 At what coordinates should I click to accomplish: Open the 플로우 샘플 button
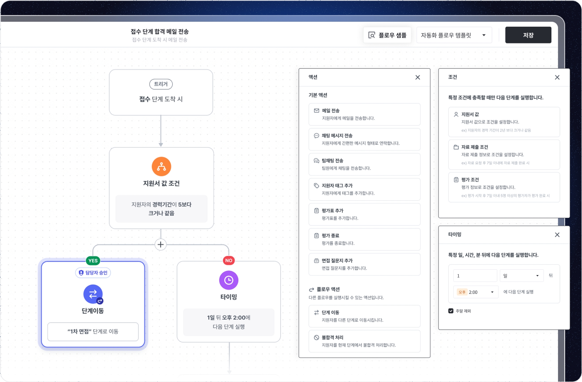[387, 35]
